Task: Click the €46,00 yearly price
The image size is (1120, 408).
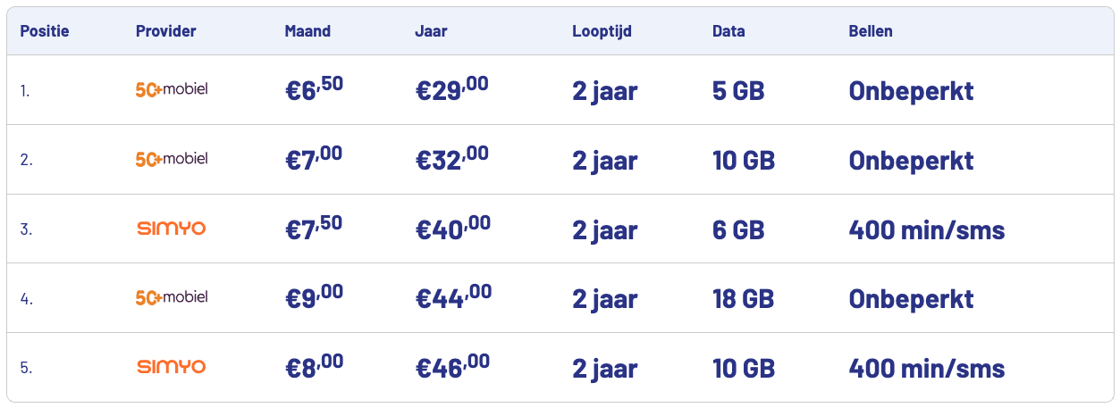Action: (453, 367)
